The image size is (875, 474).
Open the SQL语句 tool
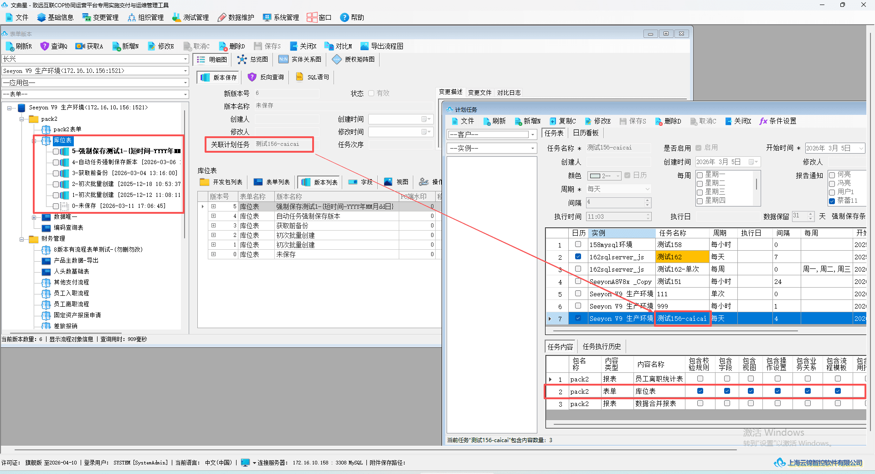(313, 77)
